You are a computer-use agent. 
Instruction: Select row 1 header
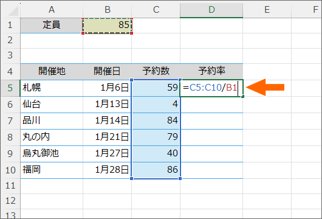click(x=10, y=26)
